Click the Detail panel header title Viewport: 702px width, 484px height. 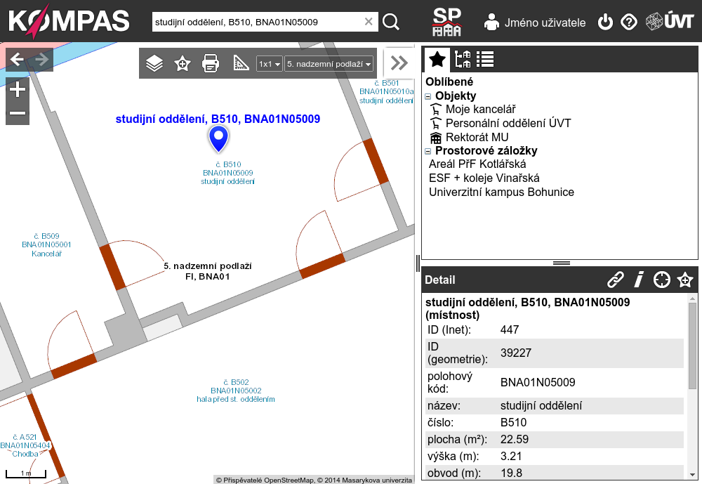439,280
